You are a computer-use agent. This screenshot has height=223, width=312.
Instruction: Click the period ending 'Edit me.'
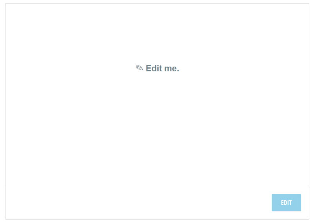(x=178, y=71)
